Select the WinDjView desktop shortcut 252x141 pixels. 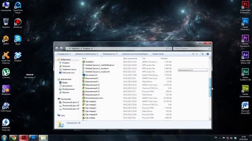coord(6,90)
